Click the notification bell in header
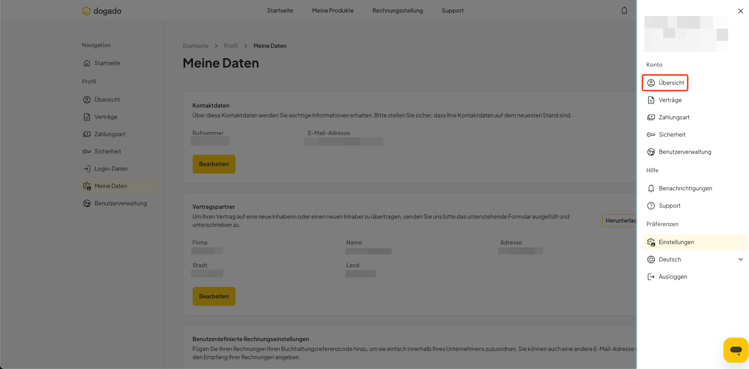749x369 pixels. pos(624,11)
